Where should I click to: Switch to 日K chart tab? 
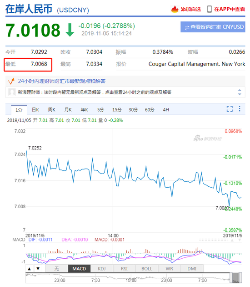pyautogui.click(x=35, y=110)
